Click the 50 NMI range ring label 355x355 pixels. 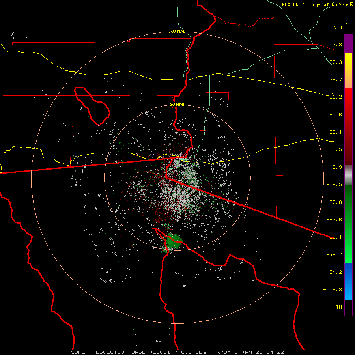pos(177,105)
